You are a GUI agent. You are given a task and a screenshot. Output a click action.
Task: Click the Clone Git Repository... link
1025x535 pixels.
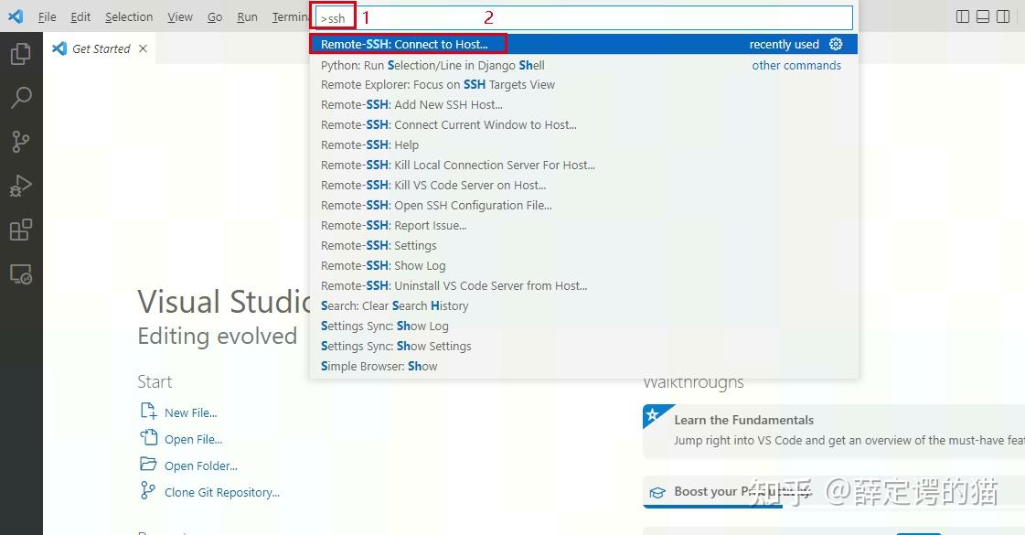click(x=222, y=493)
